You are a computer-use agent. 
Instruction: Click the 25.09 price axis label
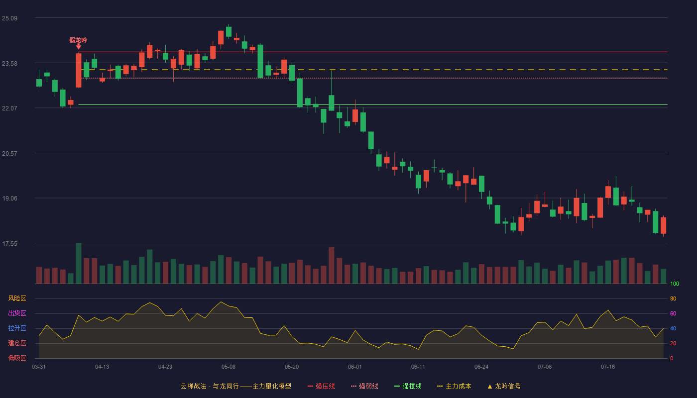click(9, 18)
